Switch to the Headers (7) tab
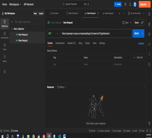 pos(71,43)
